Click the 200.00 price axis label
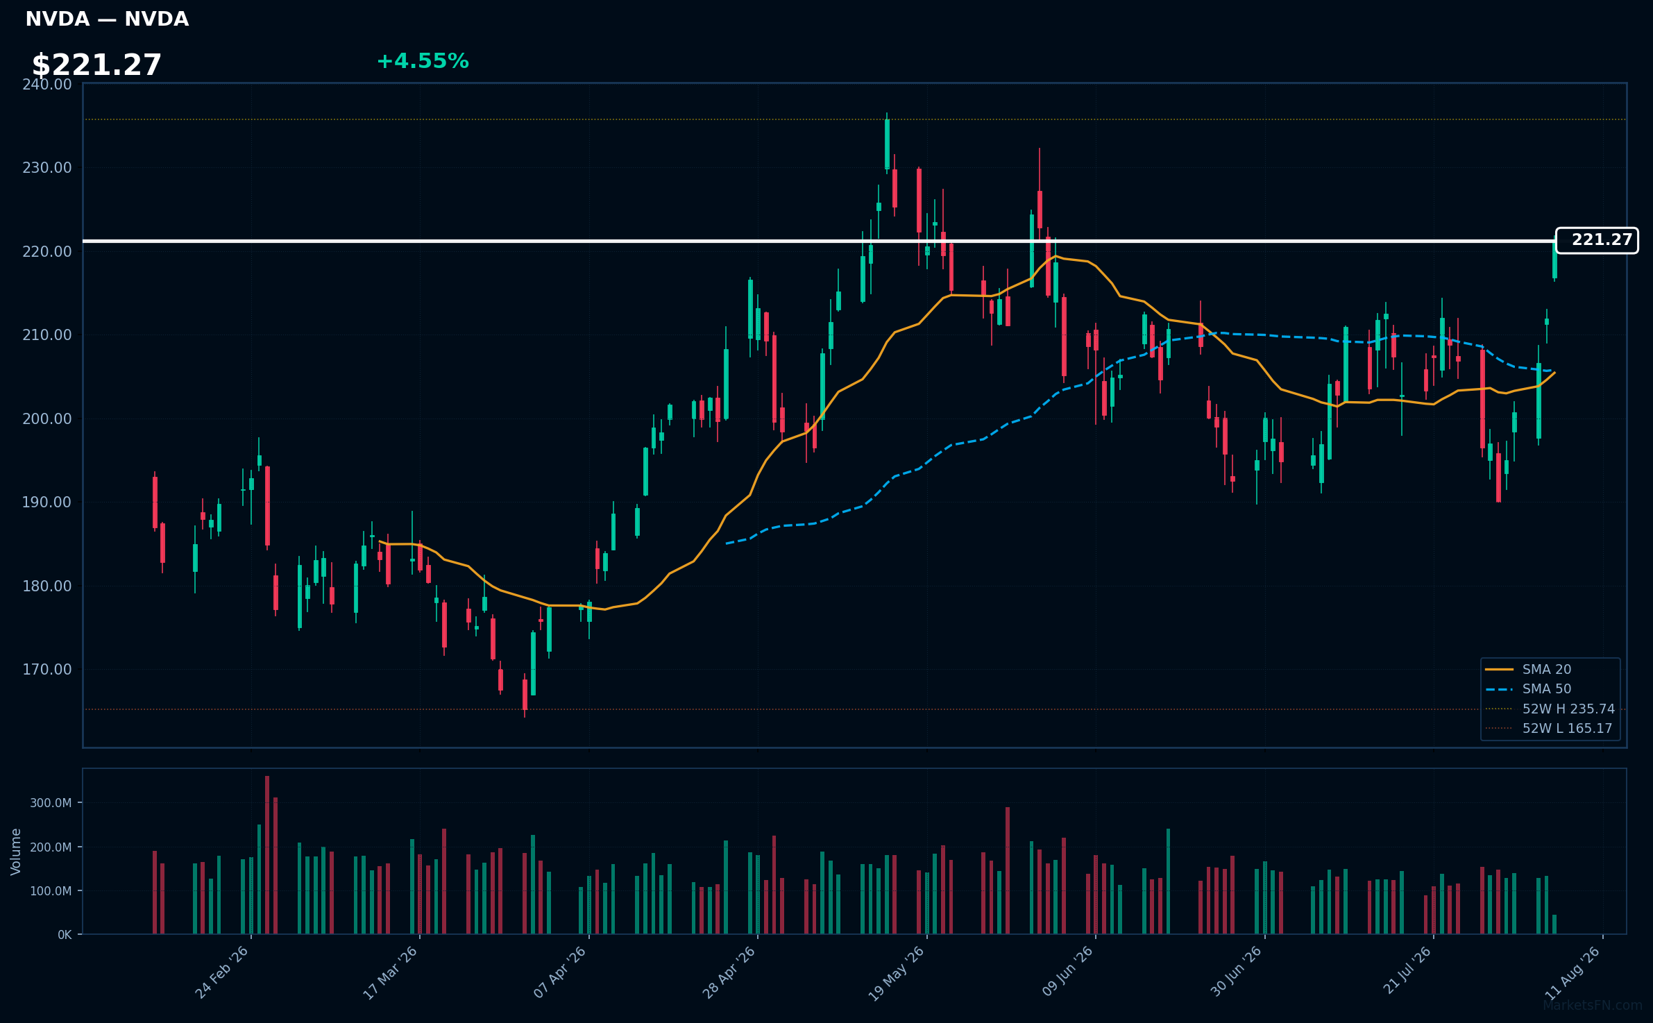The height and width of the screenshot is (1023, 1653). pyautogui.click(x=46, y=419)
